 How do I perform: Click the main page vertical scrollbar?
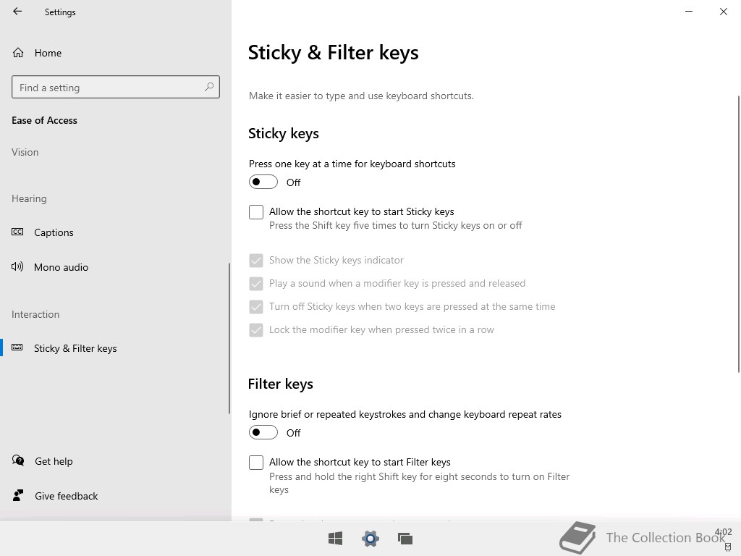pos(739,234)
